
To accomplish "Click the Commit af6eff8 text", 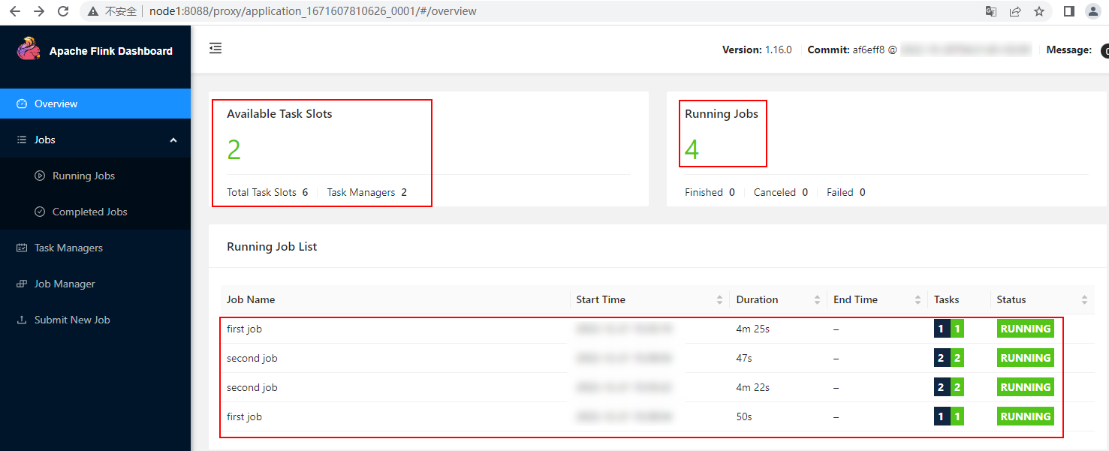I will (846, 50).
